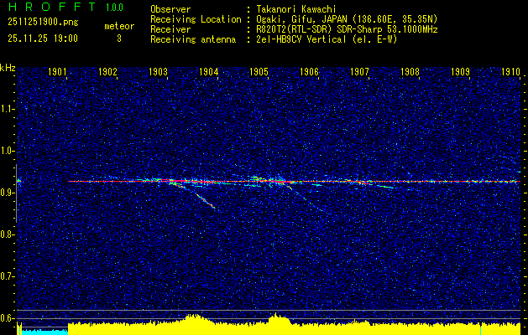Click the 1905 time marker
This screenshot has height=335, width=528.
point(259,72)
